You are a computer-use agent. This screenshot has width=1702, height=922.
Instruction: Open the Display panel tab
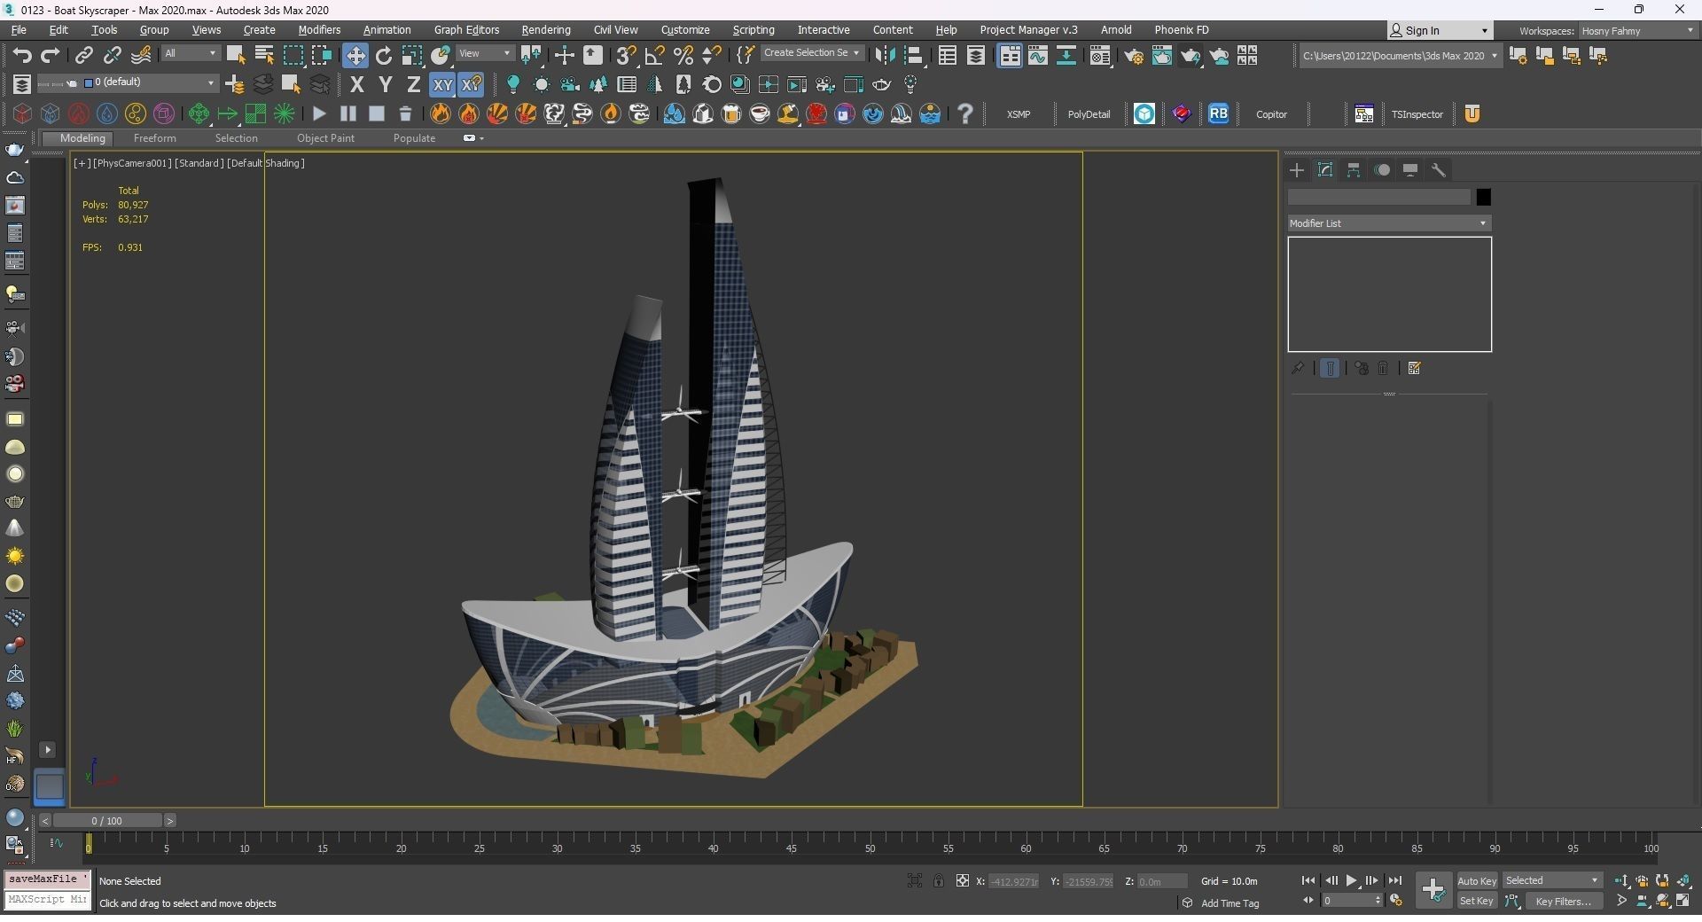(1410, 170)
